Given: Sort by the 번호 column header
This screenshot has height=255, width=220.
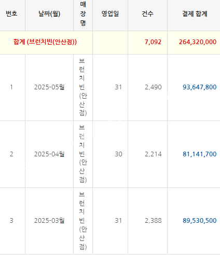Looking at the screenshot, I should pyautogui.click(x=11, y=14).
